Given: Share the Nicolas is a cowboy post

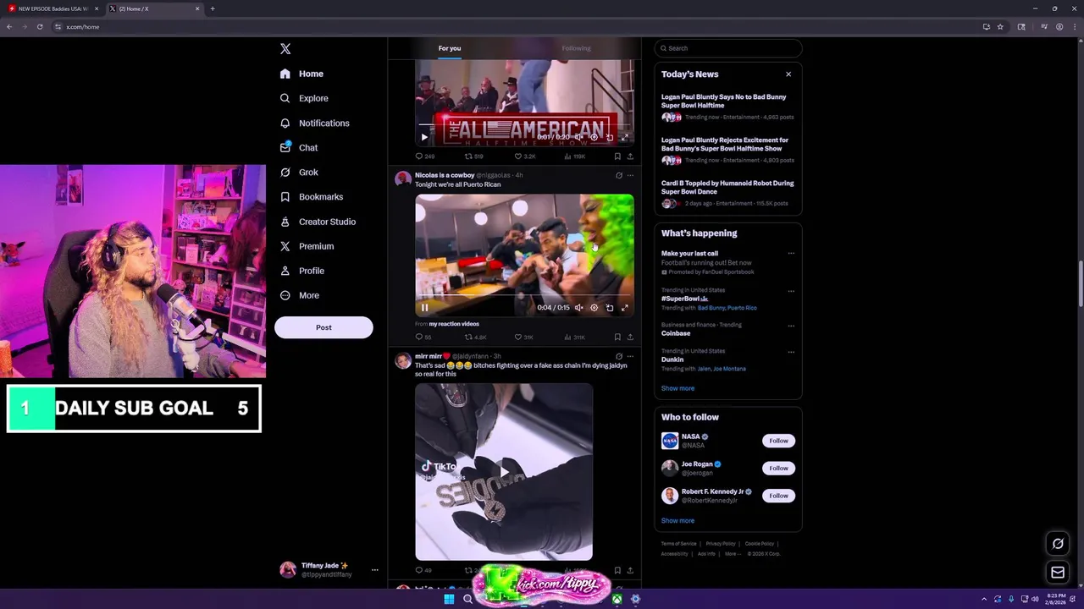Looking at the screenshot, I should tap(630, 337).
